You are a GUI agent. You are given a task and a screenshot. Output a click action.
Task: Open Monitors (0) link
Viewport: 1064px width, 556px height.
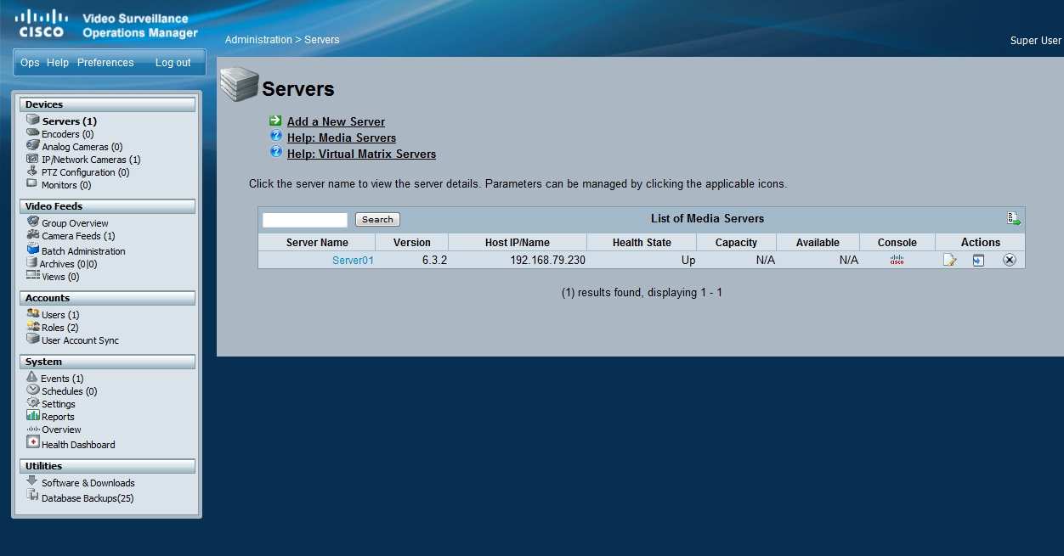pos(66,185)
